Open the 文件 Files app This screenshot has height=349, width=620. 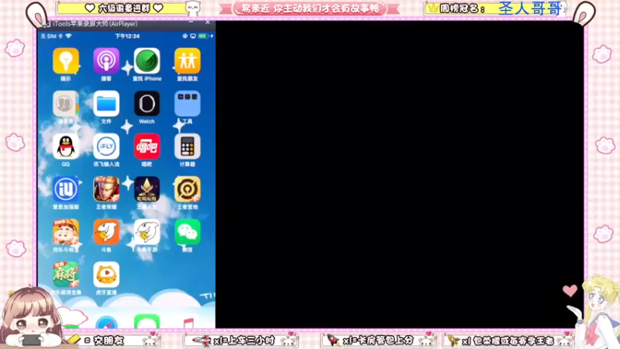(106, 104)
